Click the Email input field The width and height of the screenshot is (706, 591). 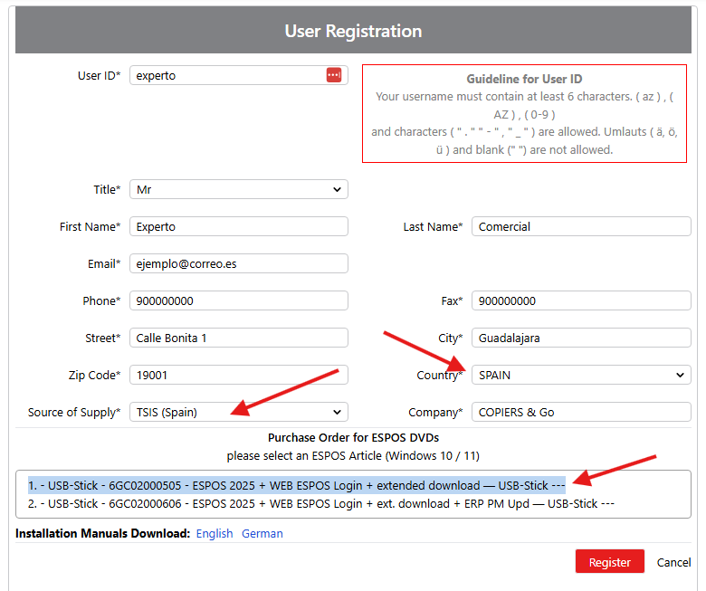click(x=239, y=263)
